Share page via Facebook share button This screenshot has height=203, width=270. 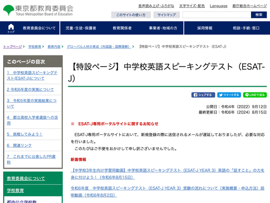click(x=203, y=95)
